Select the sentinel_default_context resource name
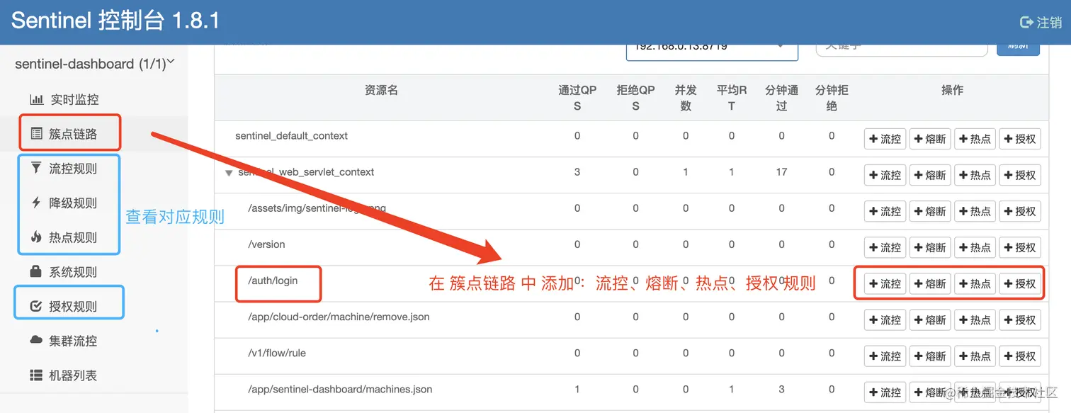 (x=291, y=135)
